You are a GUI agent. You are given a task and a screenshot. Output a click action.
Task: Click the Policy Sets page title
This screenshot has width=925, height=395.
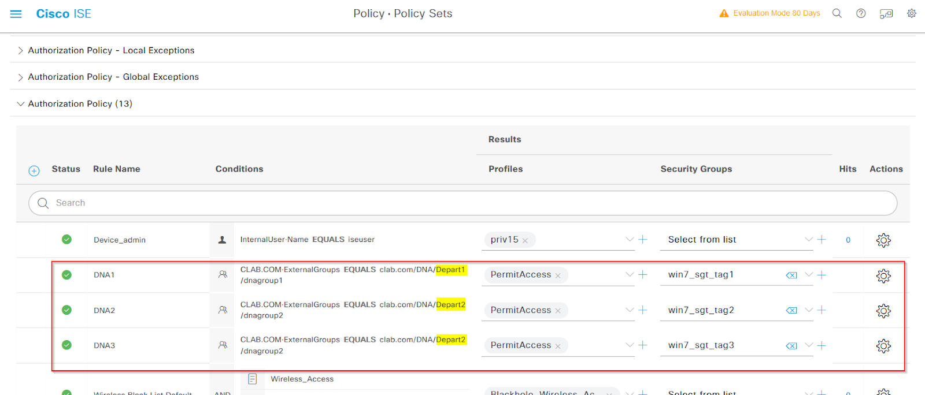tap(403, 13)
